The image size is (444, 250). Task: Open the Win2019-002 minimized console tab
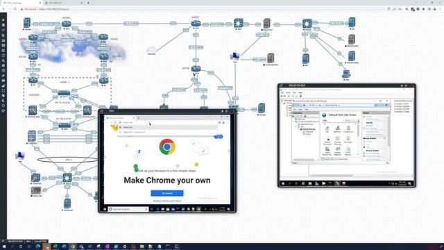coord(15,241)
